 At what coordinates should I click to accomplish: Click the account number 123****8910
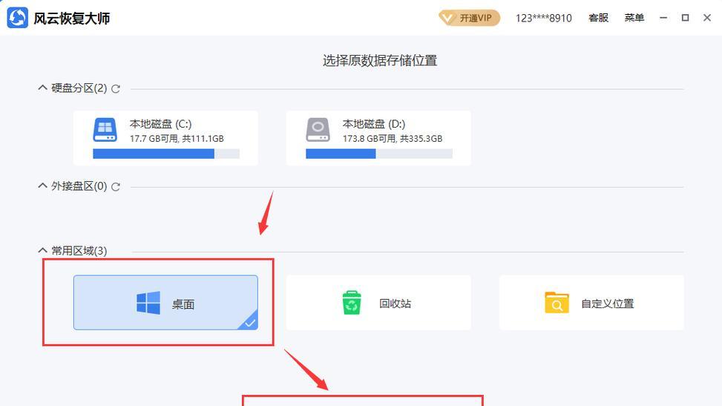pos(543,18)
